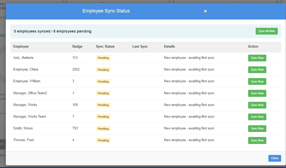Viewport: 286px width, 168px height.
Task: Sync Now for Employee, William
Action: click(x=257, y=82)
